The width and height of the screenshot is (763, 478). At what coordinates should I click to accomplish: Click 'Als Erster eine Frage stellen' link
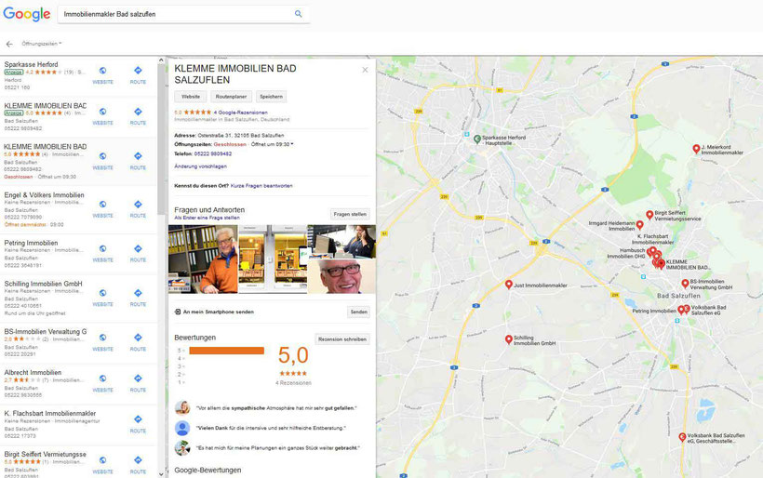tap(207, 218)
